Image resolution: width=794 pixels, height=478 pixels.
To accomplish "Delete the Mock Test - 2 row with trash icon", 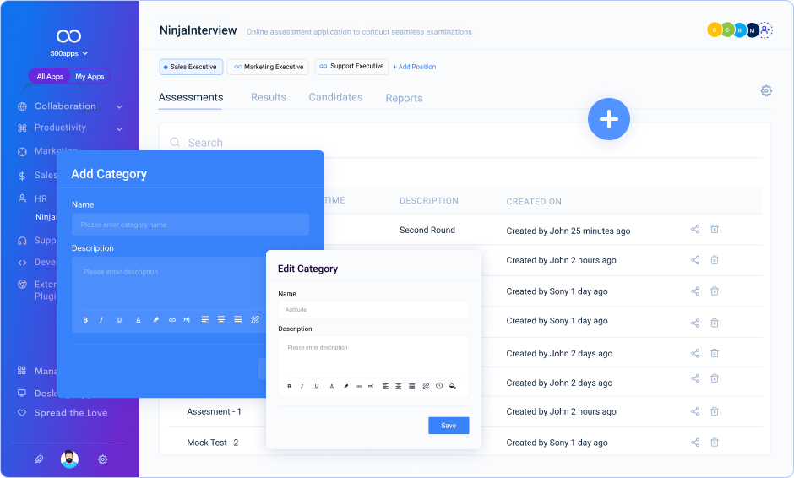I will pyautogui.click(x=715, y=442).
